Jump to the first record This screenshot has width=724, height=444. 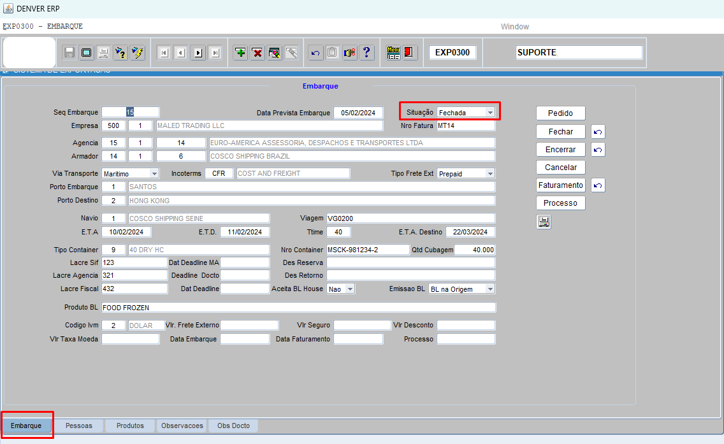164,53
